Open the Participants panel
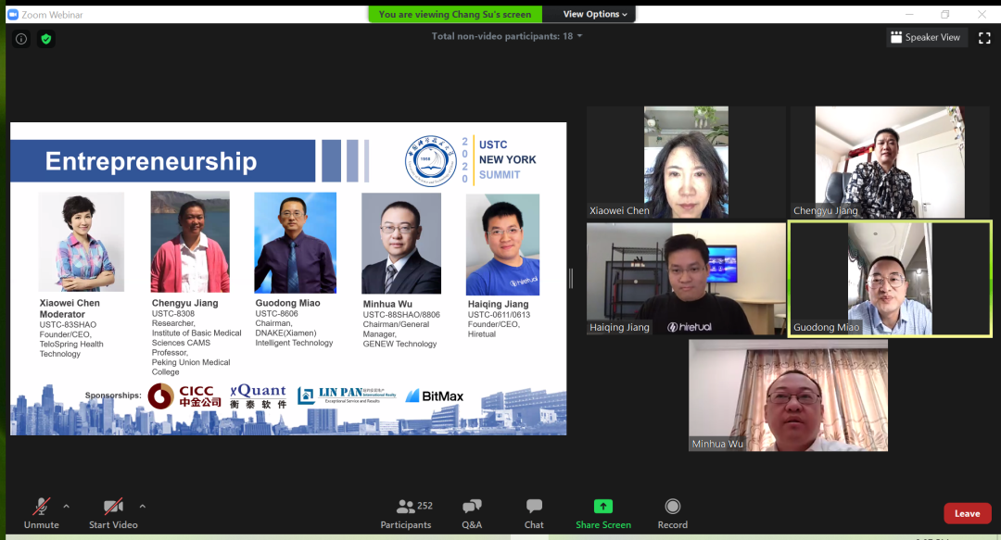Screen dimensions: 1001x540 coord(406,513)
